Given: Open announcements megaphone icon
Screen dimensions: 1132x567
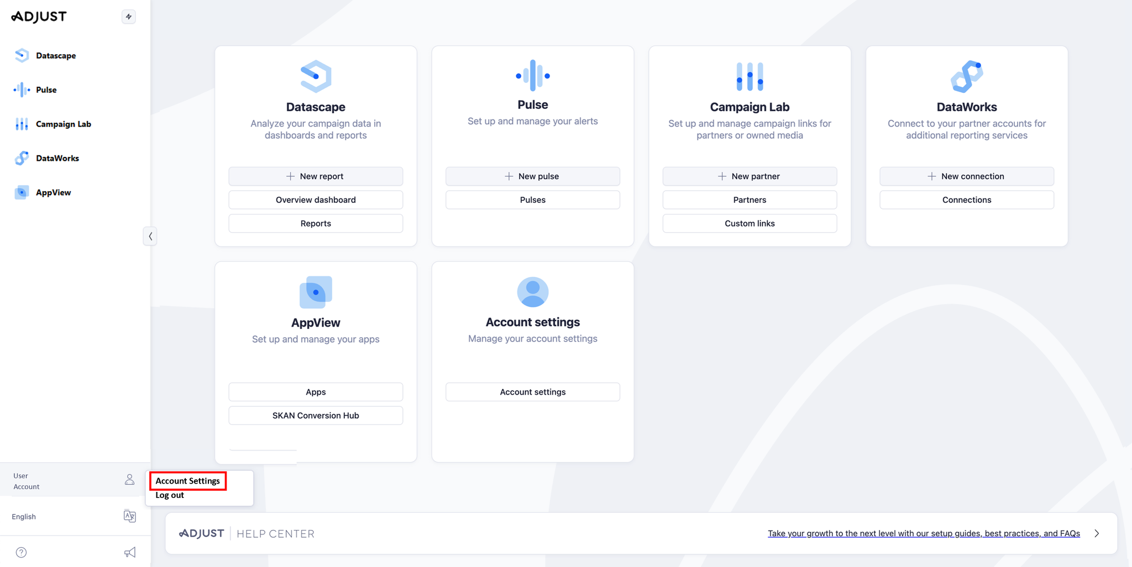Looking at the screenshot, I should 129,552.
